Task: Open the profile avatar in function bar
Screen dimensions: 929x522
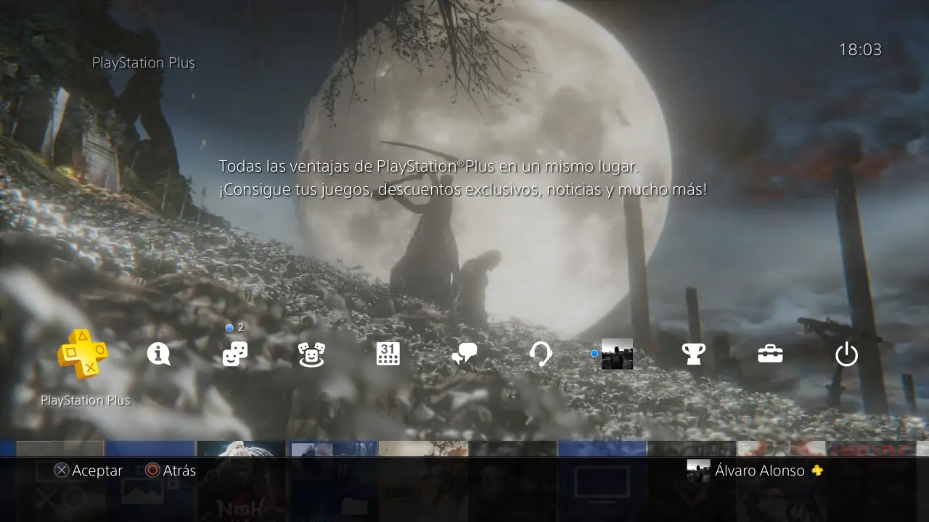Action: [617, 354]
